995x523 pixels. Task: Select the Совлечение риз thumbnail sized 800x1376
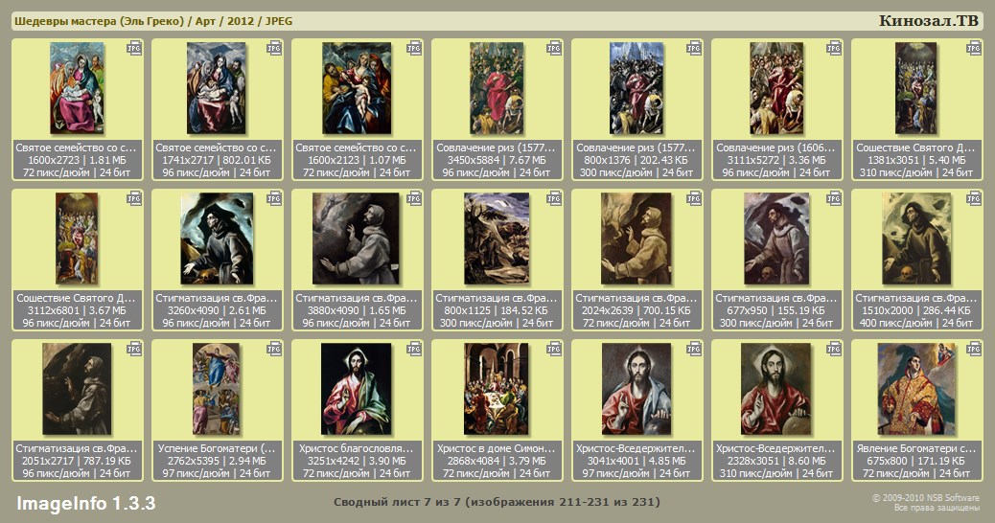[636, 87]
